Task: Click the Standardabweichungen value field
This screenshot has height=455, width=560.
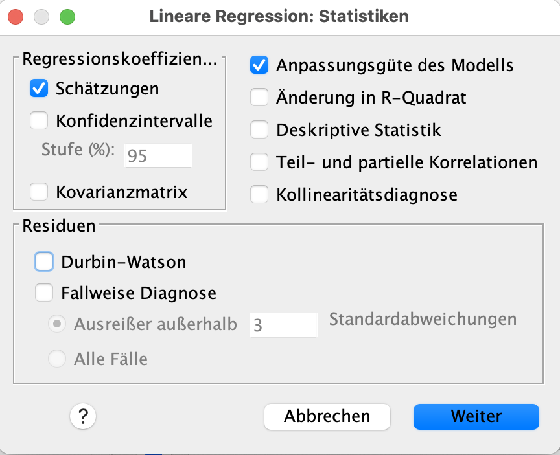Action: tap(284, 324)
